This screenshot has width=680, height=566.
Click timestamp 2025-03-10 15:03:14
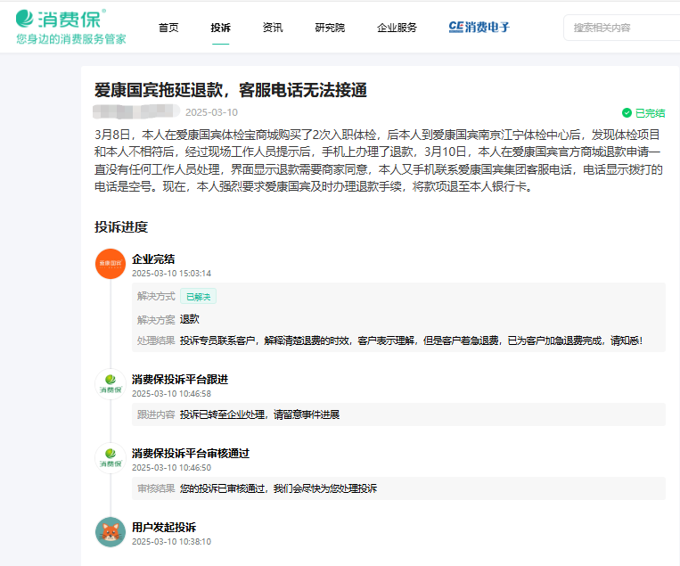point(171,274)
